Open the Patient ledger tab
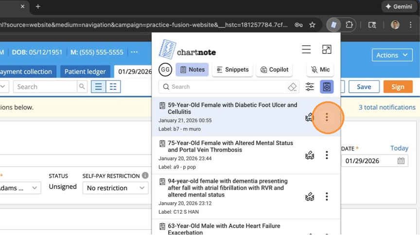The width and height of the screenshot is (420, 235). tap(85, 71)
